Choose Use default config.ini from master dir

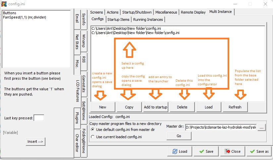pos(123,130)
